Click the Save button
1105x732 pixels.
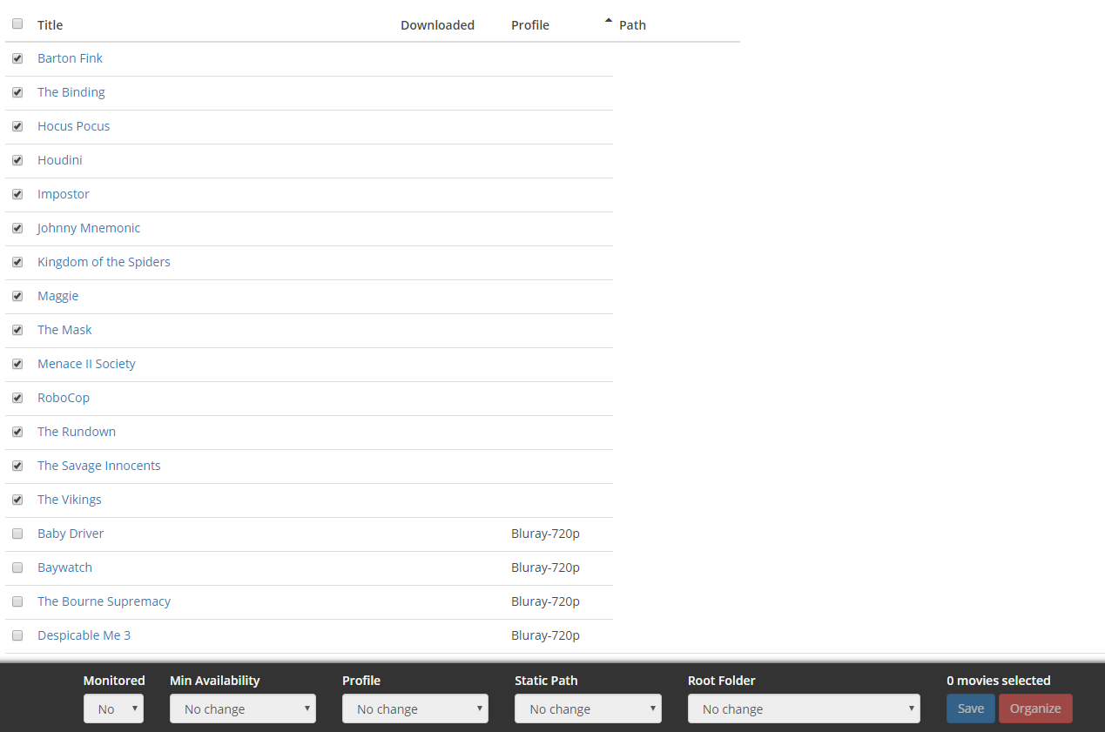pyautogui.click(x=970, y=708)
